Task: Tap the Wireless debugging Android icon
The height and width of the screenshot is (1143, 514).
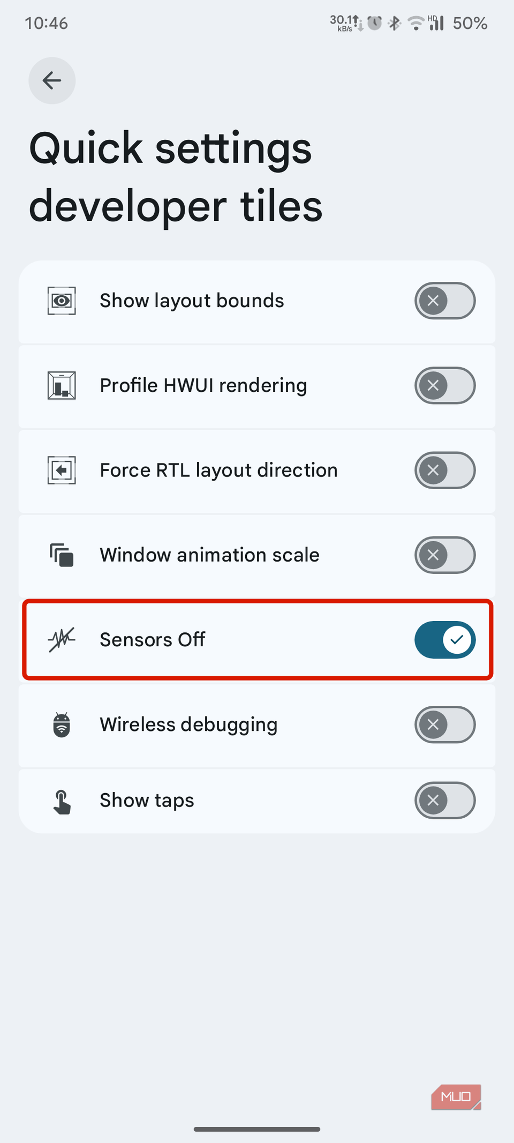Action: 62,724
